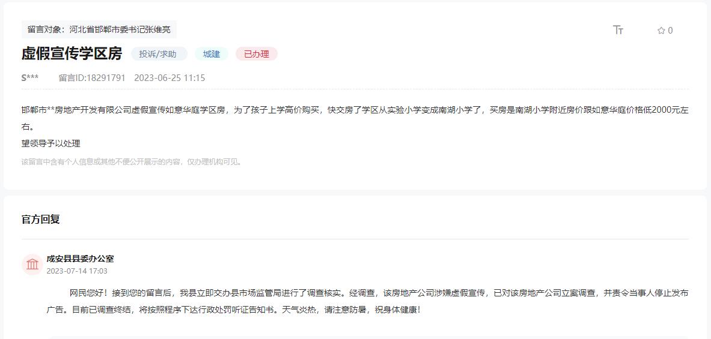The width and height of the screenshot is (711, 339).
Task: Click the 官方回复 heading
Action: pos(41,220)
